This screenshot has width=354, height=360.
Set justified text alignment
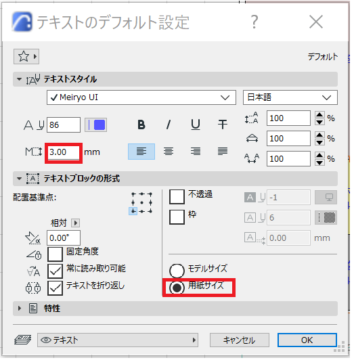[x=223, y=152]
